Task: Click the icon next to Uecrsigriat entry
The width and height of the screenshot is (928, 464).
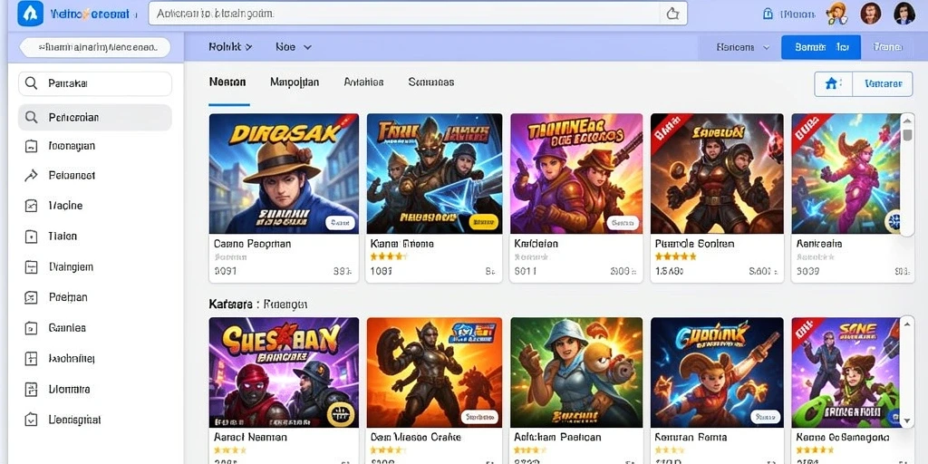Action: click(32, 420)
